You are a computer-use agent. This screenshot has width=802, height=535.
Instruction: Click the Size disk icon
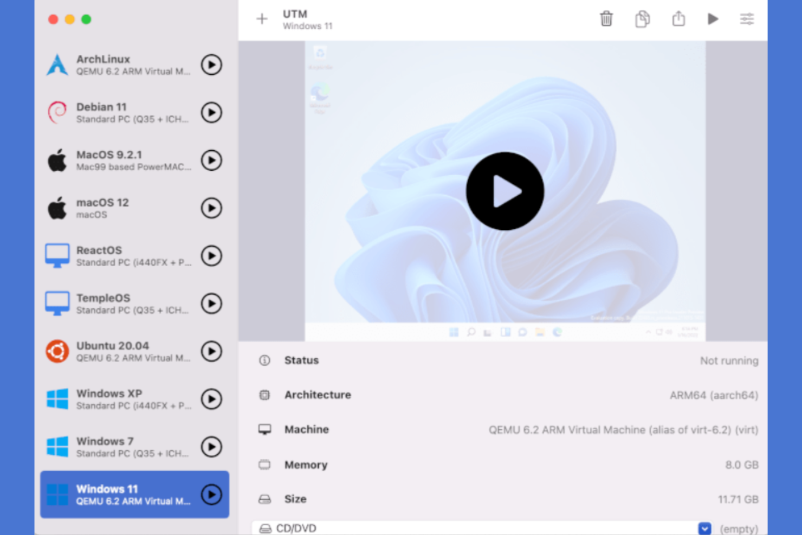(x=264, y=499)
